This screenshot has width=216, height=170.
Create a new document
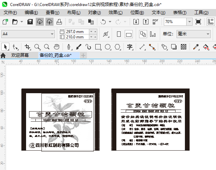click(x=5, y=22)
